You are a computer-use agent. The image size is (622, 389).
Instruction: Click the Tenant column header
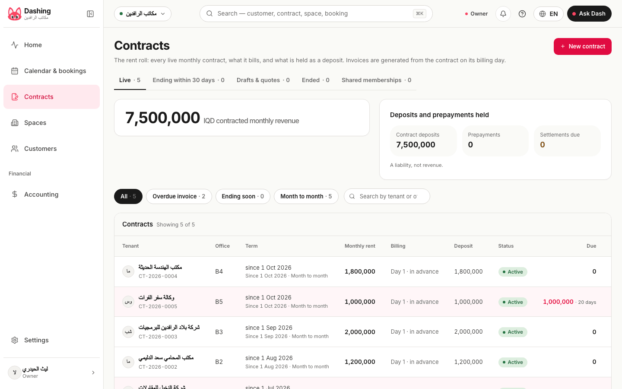pyautogui.click(x=130, y=246)
